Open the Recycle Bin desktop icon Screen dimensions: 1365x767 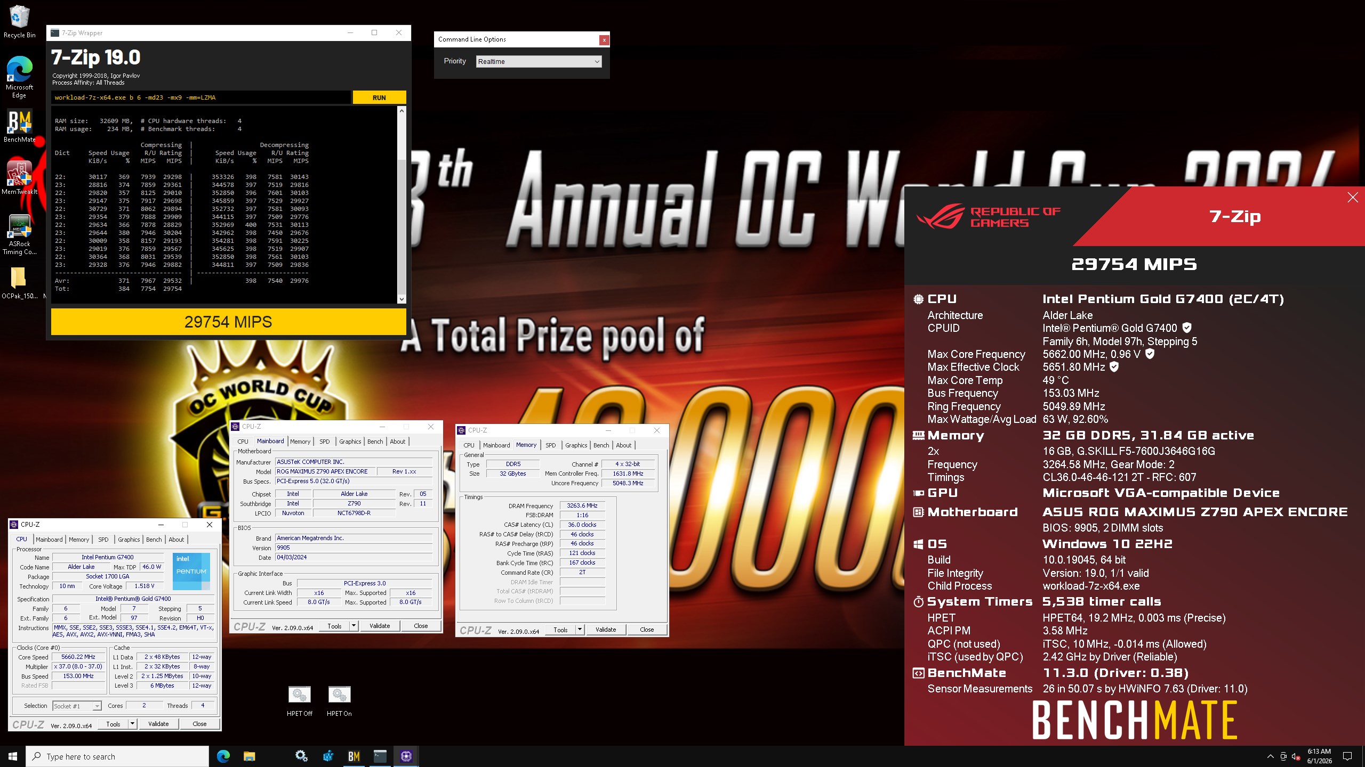pyautogui.click(x=19, y=21)
